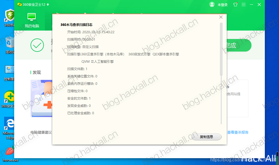
Task: Click the green 完成 button
Action: pos(239,46)
